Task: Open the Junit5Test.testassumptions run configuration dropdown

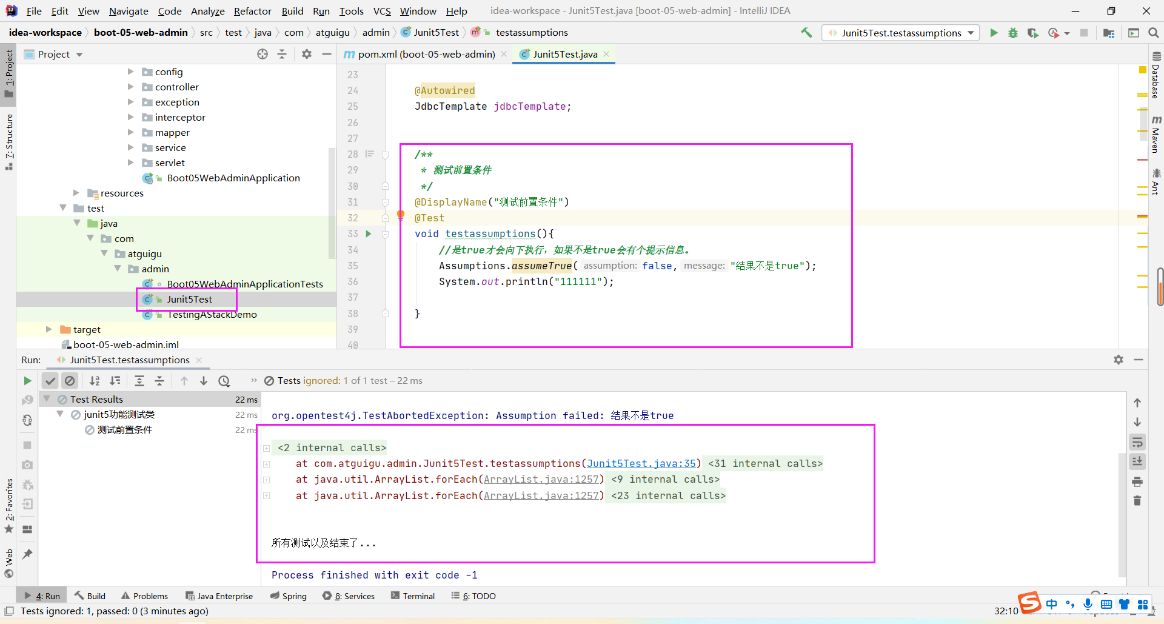Action: [901, 33]
